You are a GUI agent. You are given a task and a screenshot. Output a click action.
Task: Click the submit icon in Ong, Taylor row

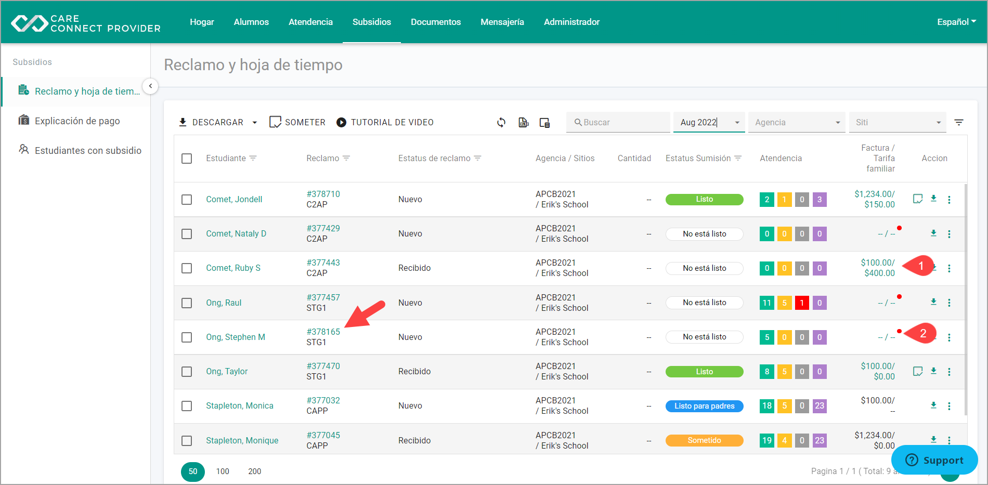coord(918,371)
